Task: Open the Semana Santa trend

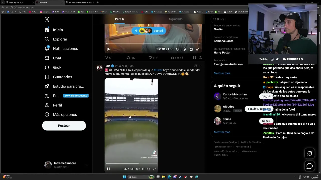Action: pyautogui.click(x=224, y=41)
